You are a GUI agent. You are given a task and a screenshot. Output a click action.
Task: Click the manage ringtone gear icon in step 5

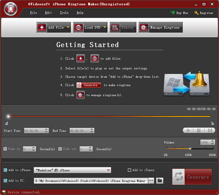[81, 95]
